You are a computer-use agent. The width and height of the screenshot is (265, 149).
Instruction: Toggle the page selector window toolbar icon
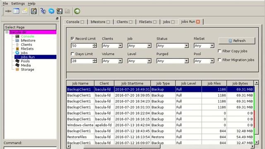(17, 11)
